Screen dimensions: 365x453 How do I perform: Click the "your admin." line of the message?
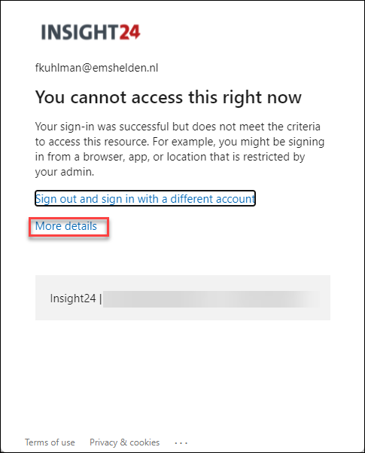[65, 172]
